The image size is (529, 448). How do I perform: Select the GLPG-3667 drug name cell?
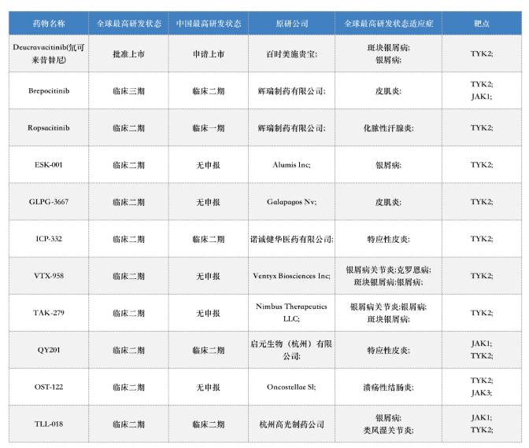pyautogui.click(x=49, y=202)
